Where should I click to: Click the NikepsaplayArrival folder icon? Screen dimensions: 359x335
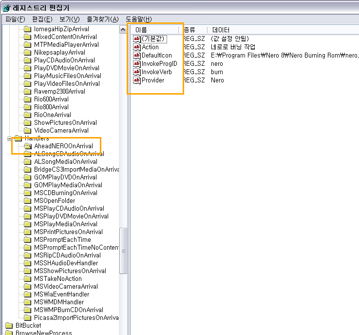(27, 53)
